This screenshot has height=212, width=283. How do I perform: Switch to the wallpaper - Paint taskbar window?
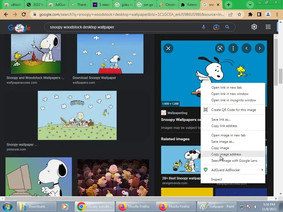(x=216, y=206)
